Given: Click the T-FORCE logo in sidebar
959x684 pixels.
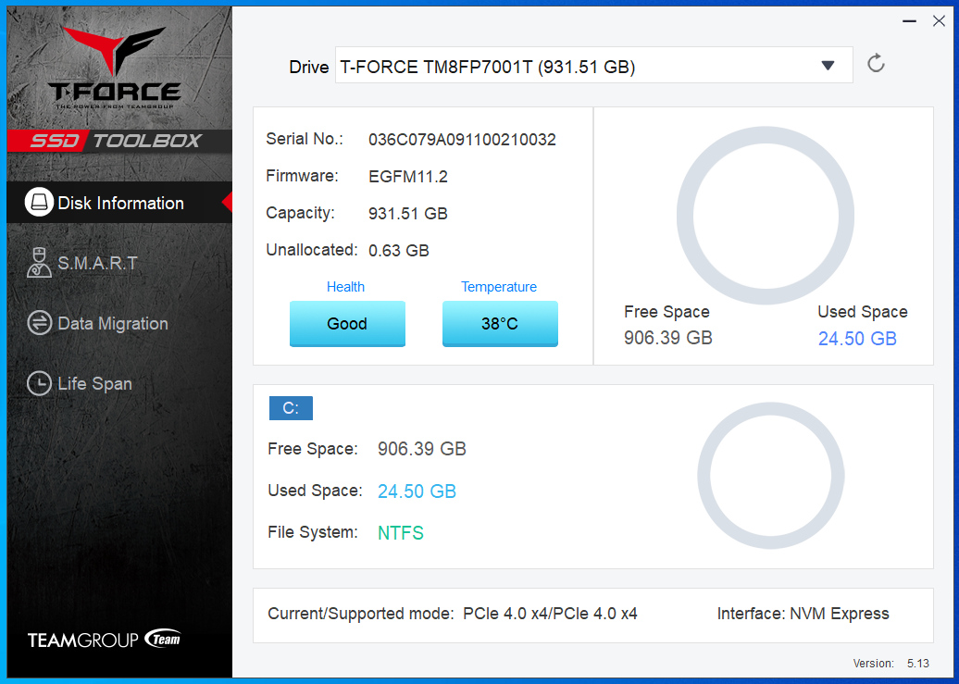Looking at the screenshot, I should (115, 68).
